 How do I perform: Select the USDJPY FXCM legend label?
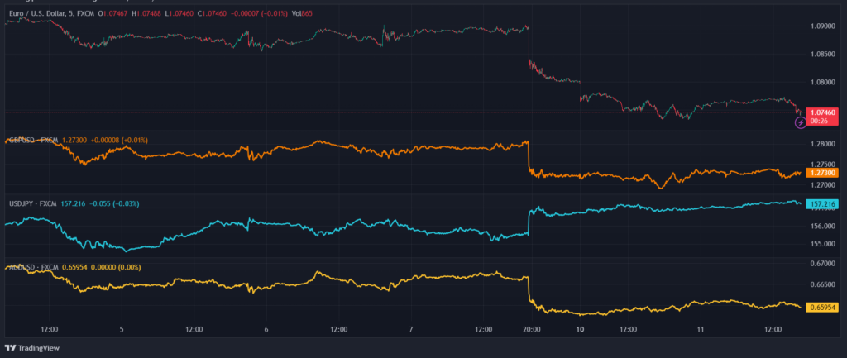click(33, 203)
